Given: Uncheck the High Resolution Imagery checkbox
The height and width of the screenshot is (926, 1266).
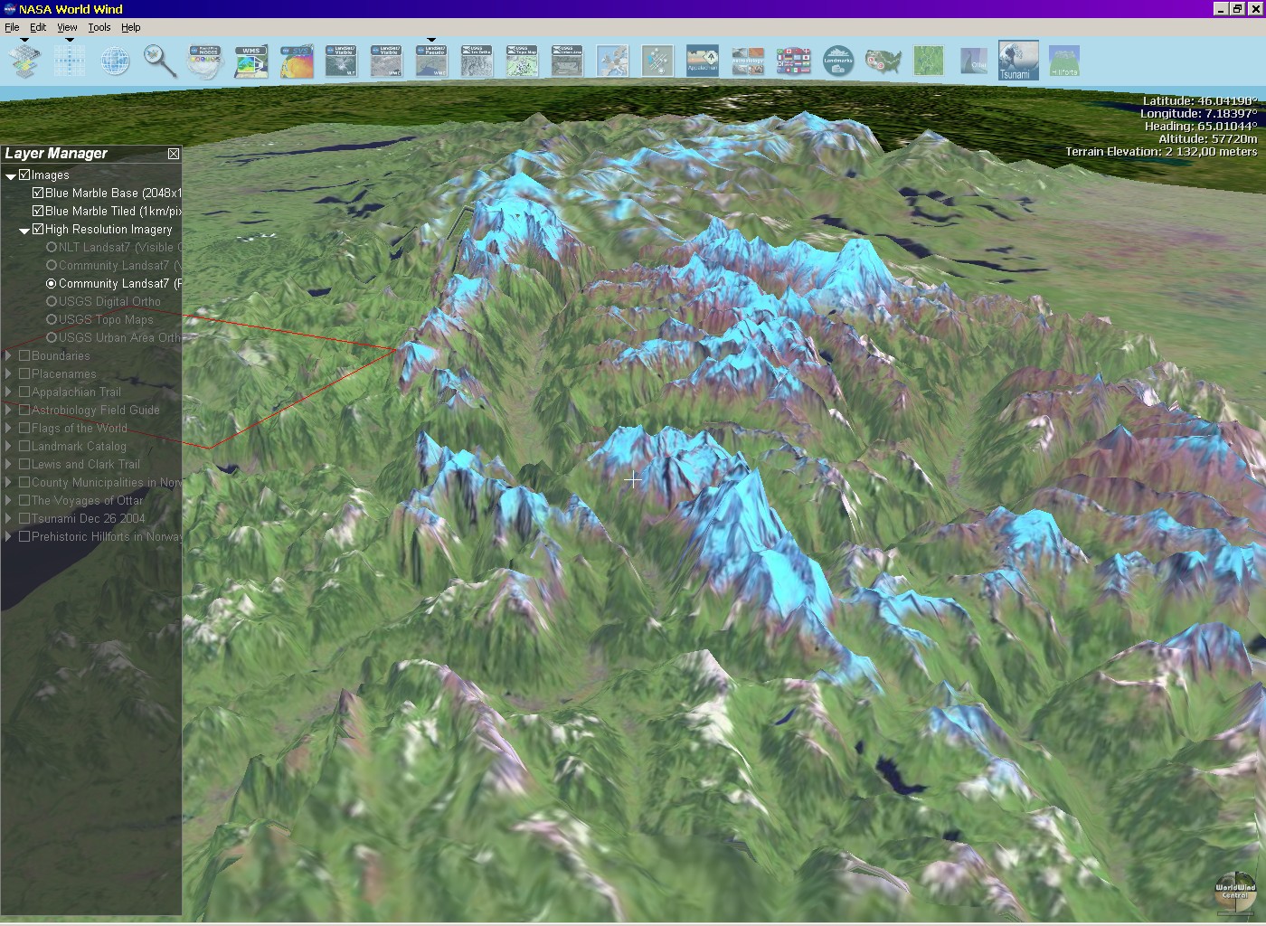Looking at the screenshot, I should (x=38, y=229).
